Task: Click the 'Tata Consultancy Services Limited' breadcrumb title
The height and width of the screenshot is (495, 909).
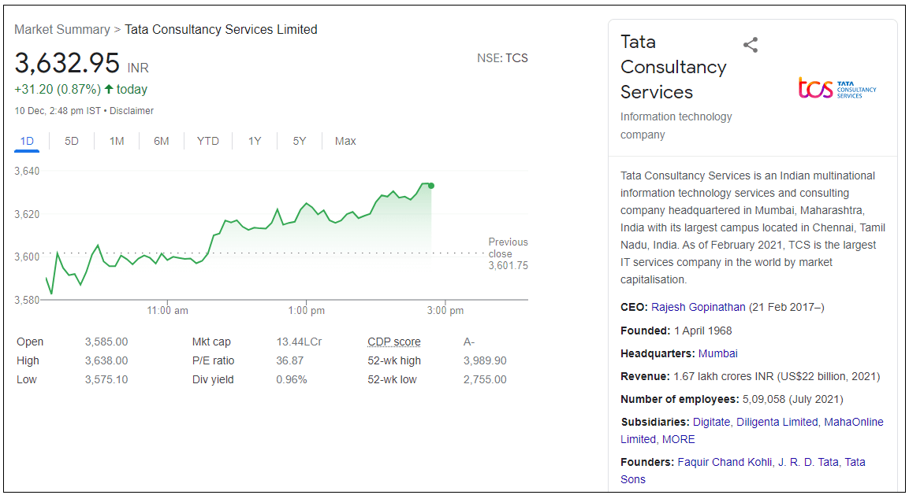Action: tap(221, 30)
